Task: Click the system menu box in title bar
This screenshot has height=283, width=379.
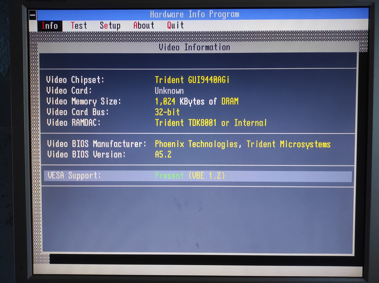Action: 33,15
